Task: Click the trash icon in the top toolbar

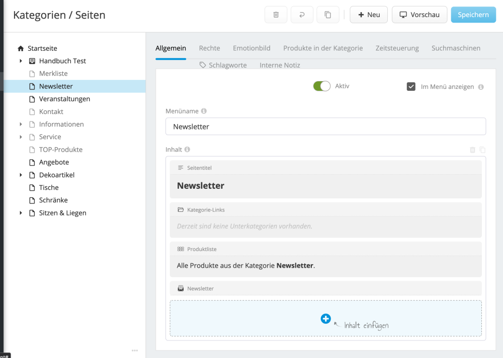Action: [276, 15]
